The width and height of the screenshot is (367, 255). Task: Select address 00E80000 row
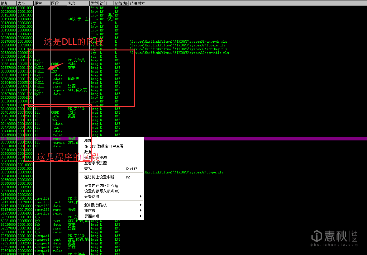183,191
